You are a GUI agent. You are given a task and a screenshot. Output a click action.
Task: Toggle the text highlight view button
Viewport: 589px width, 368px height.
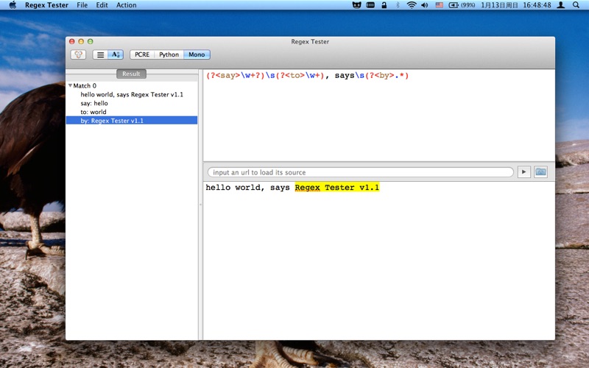[x=116, y=54]
